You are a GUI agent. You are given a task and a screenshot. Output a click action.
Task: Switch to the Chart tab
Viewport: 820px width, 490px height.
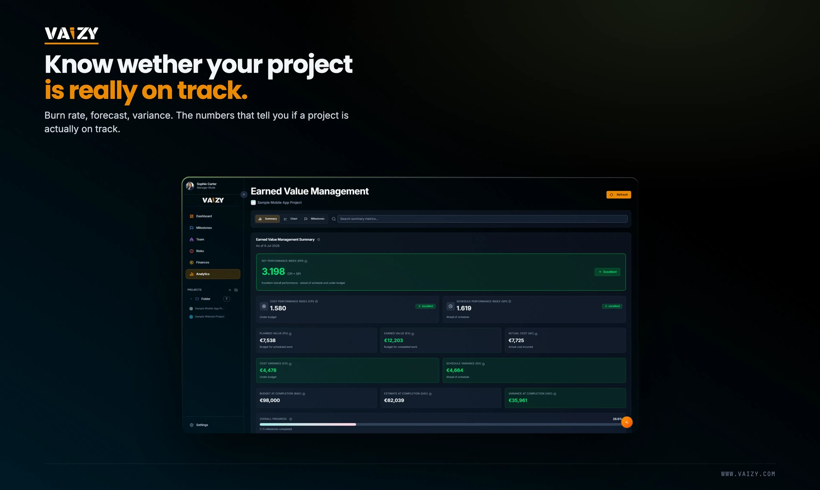291,219
